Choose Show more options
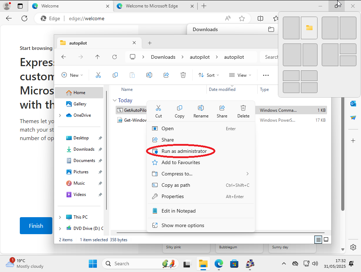Screen dimensions: 361x272 182,225
